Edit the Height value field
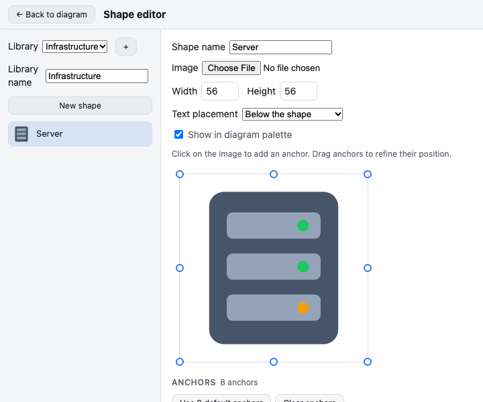 pyautogui.click(x=299, y=91)
